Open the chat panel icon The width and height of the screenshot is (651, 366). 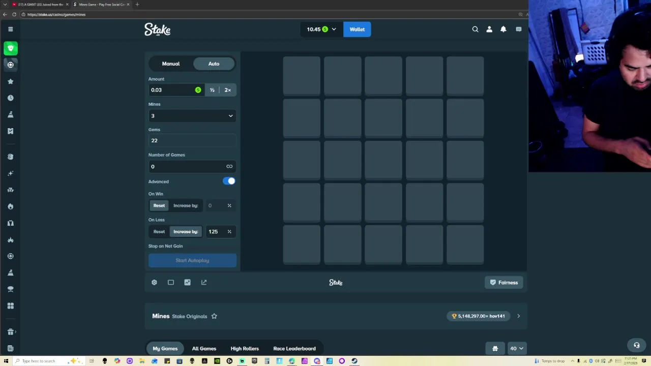coord(518,29)
